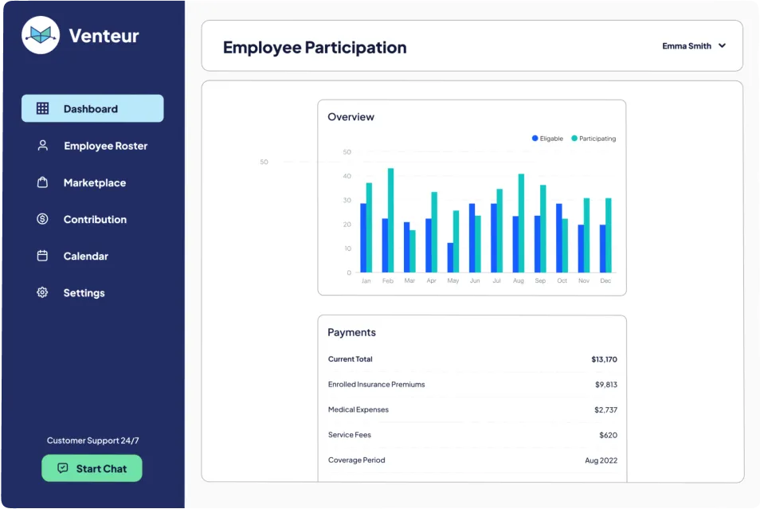Expand the chevron next to Emma Smith

(722, 45)
